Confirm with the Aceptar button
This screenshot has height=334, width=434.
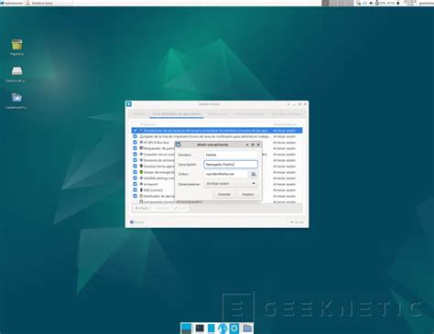click(x=248, y=194)
